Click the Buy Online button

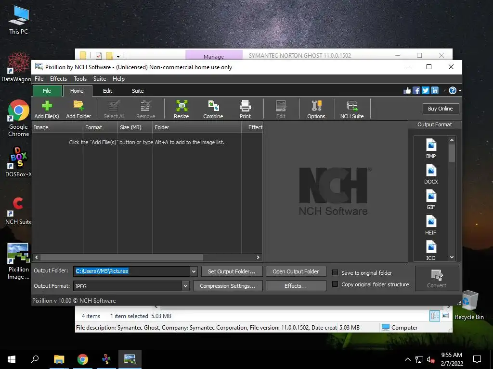point(441,109)
